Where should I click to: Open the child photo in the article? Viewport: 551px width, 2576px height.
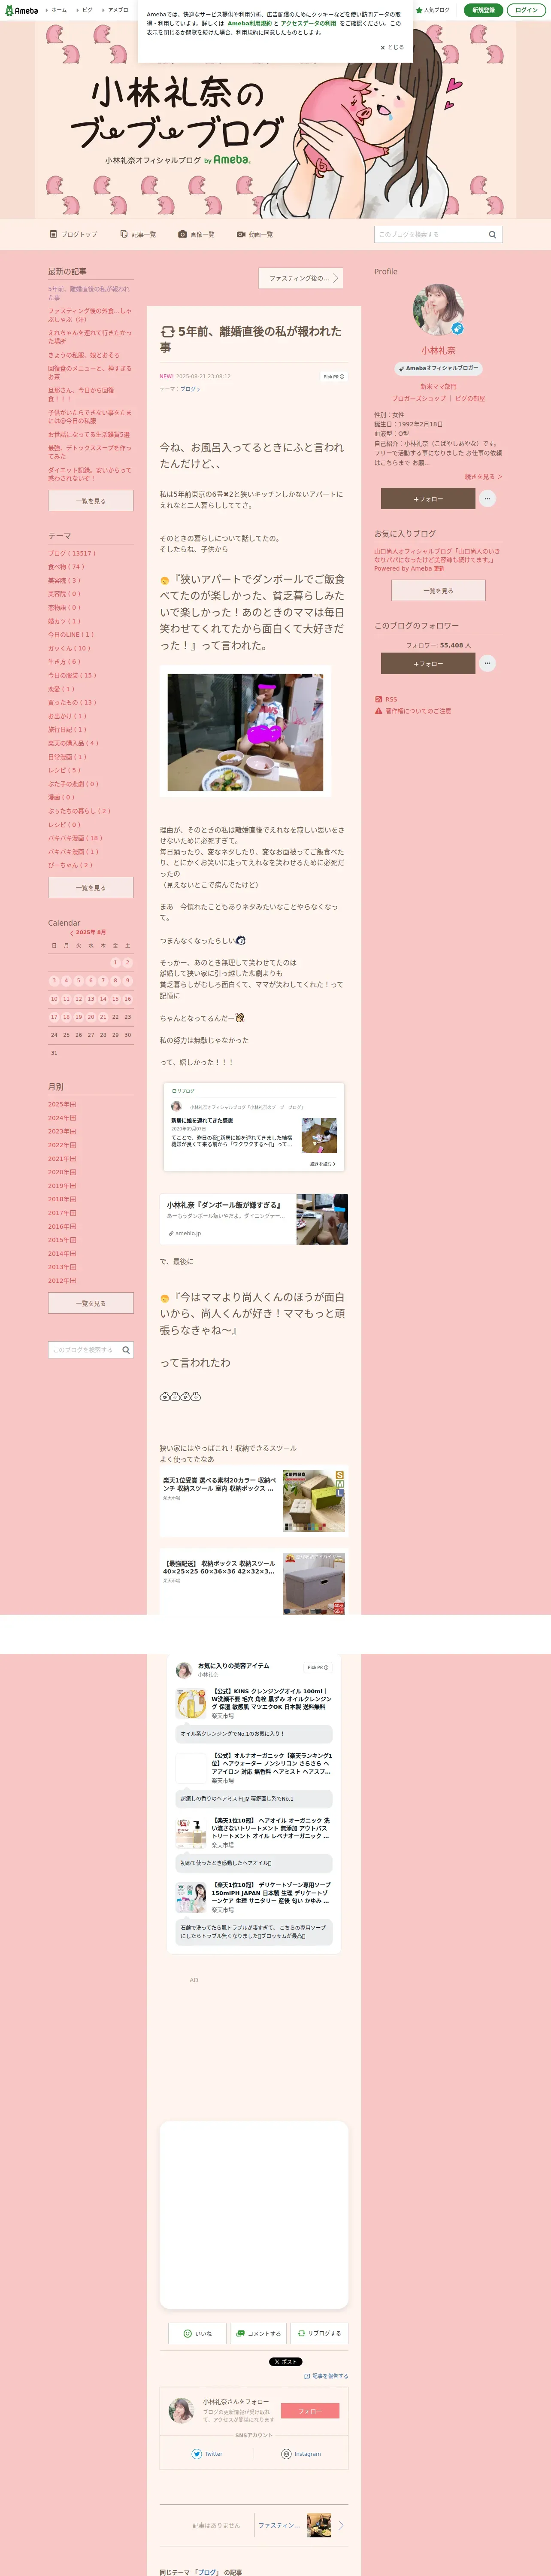[245, 732]
